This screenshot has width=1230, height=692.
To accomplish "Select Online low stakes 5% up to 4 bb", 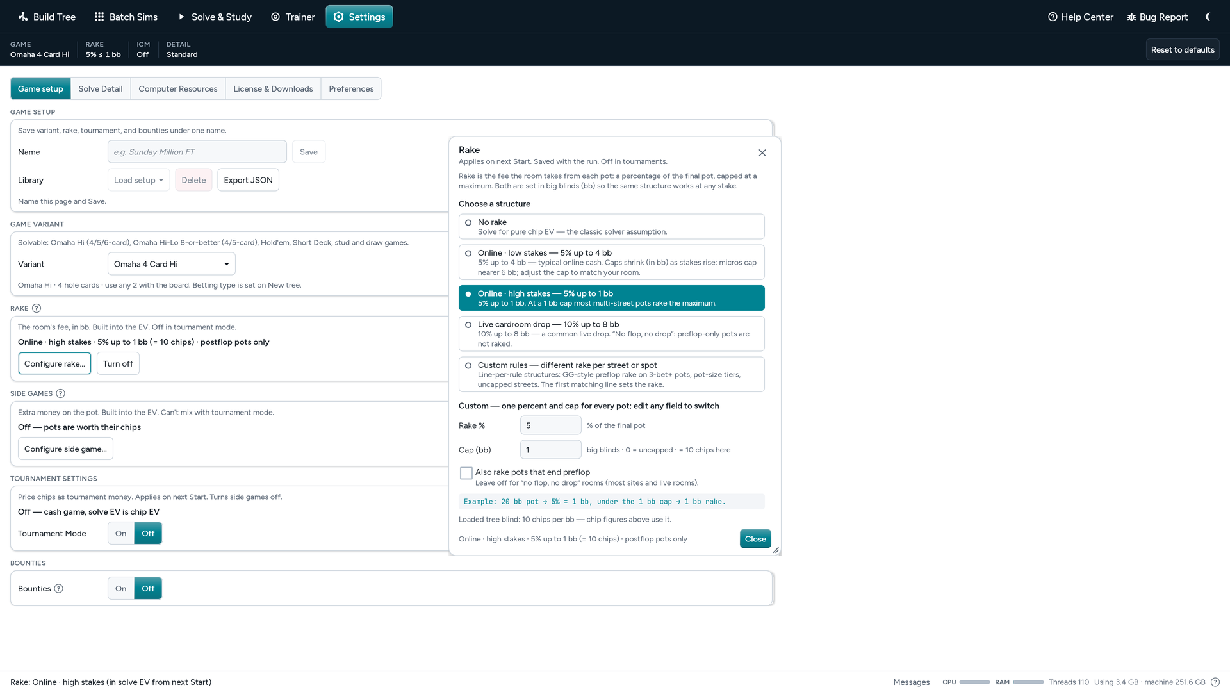I will click(612, 263).
